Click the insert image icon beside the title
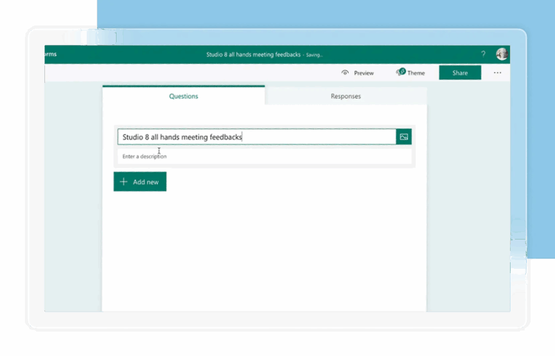Screen dimensions: 555x356 pos(404,137)
